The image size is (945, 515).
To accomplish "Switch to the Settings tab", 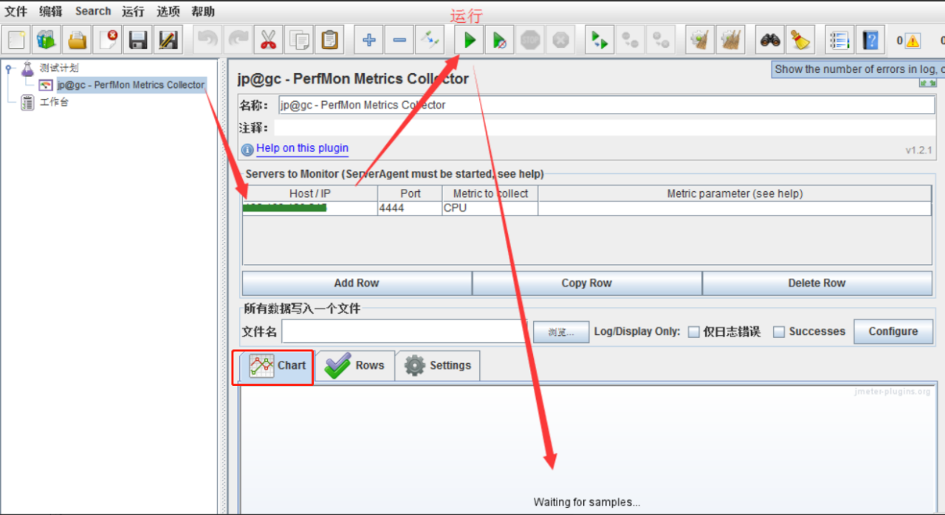I will coord(438,366).
